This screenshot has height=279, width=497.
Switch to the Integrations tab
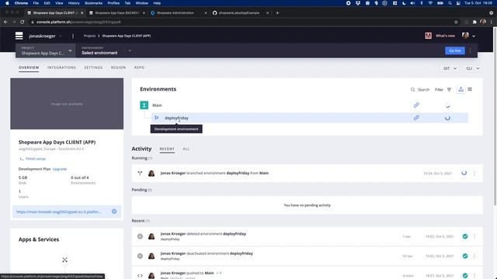coord(61,67)
